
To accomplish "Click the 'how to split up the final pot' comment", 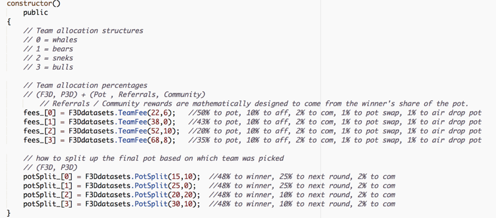I will point(154,158).
